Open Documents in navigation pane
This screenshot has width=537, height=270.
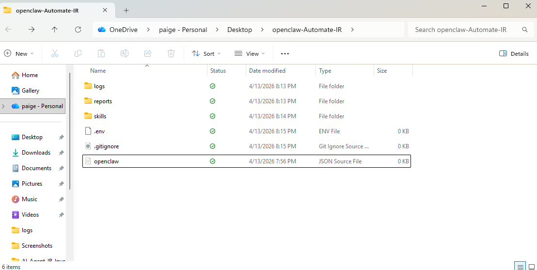click(36, 168)
